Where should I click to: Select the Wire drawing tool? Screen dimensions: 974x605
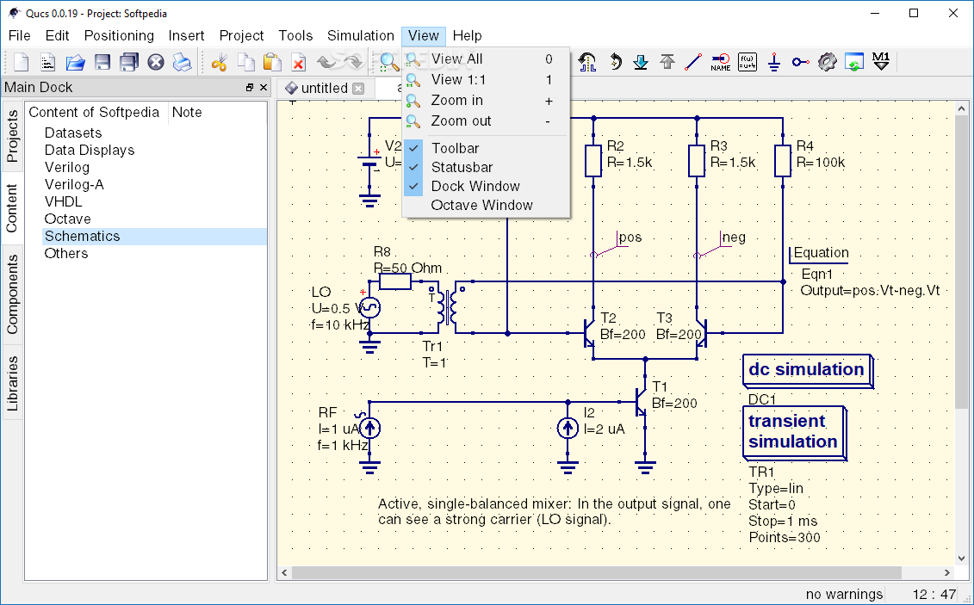[693, 62]
